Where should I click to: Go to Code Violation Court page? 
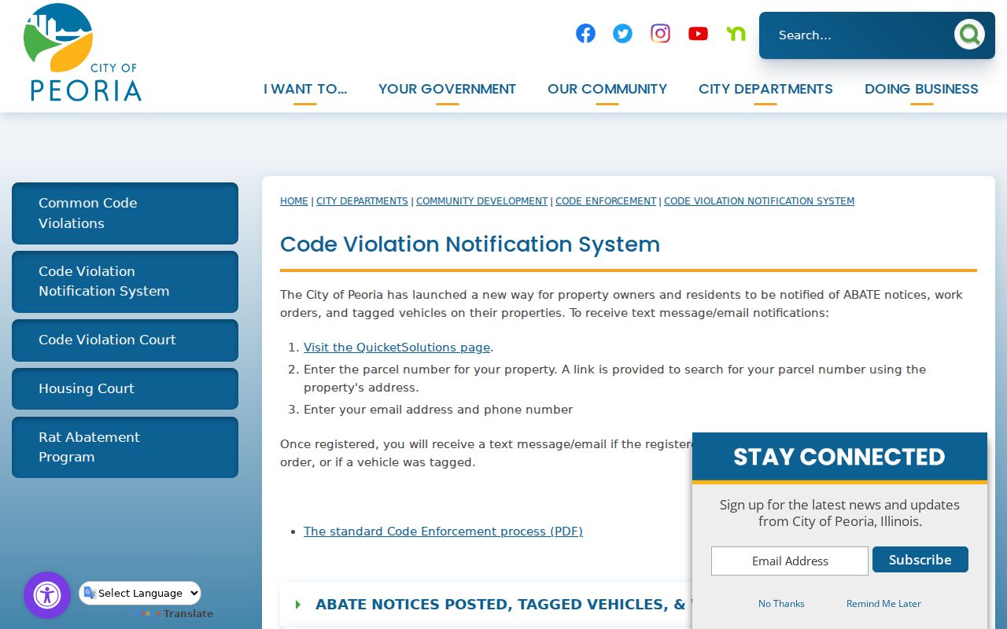pyautogui.click(x=125, y=340)
